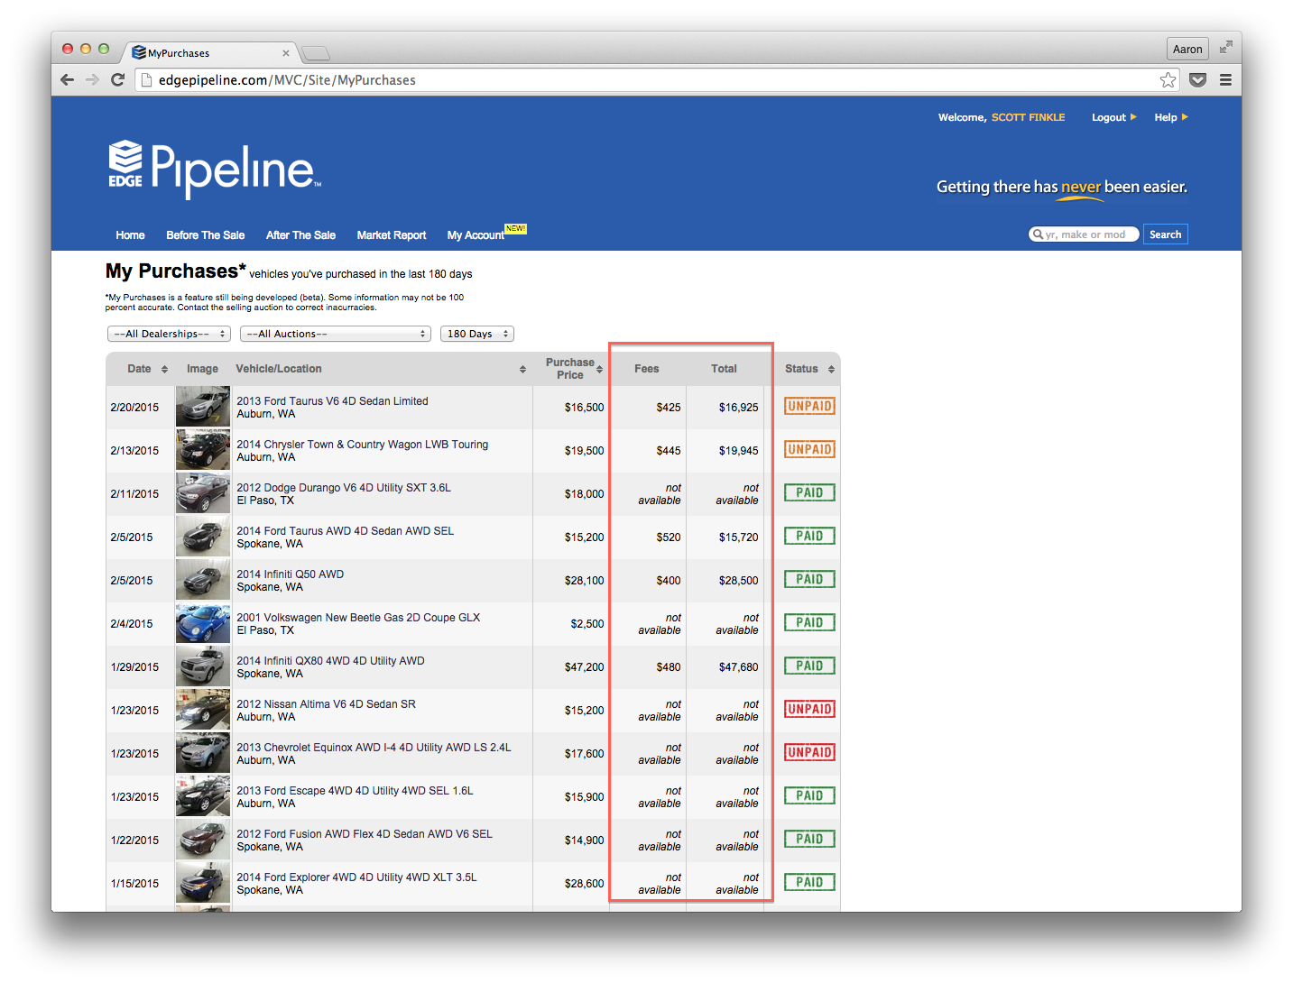Click the Help link
This screenshot has width=1293, height=983.
(x=1170, y=117)
